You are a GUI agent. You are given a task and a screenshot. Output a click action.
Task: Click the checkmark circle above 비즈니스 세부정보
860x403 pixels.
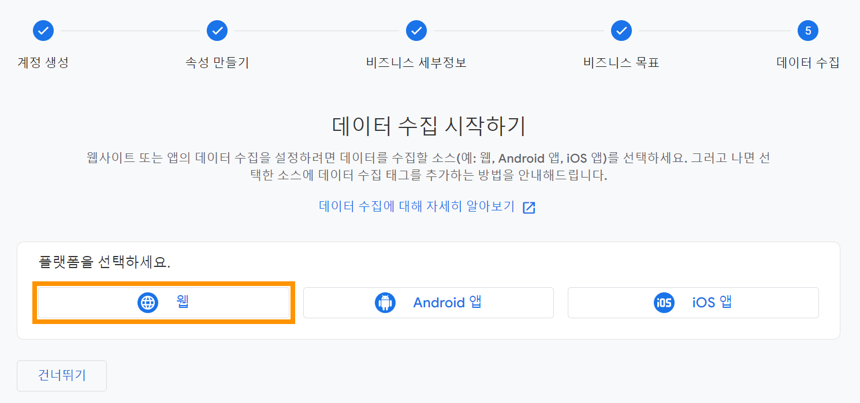[x=416, y=31]
